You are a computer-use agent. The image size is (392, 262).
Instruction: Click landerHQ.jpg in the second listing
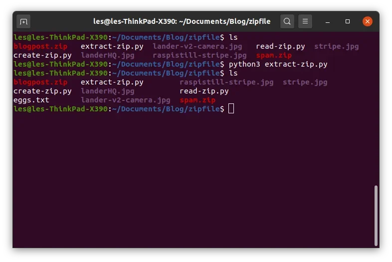pos(108,91)
